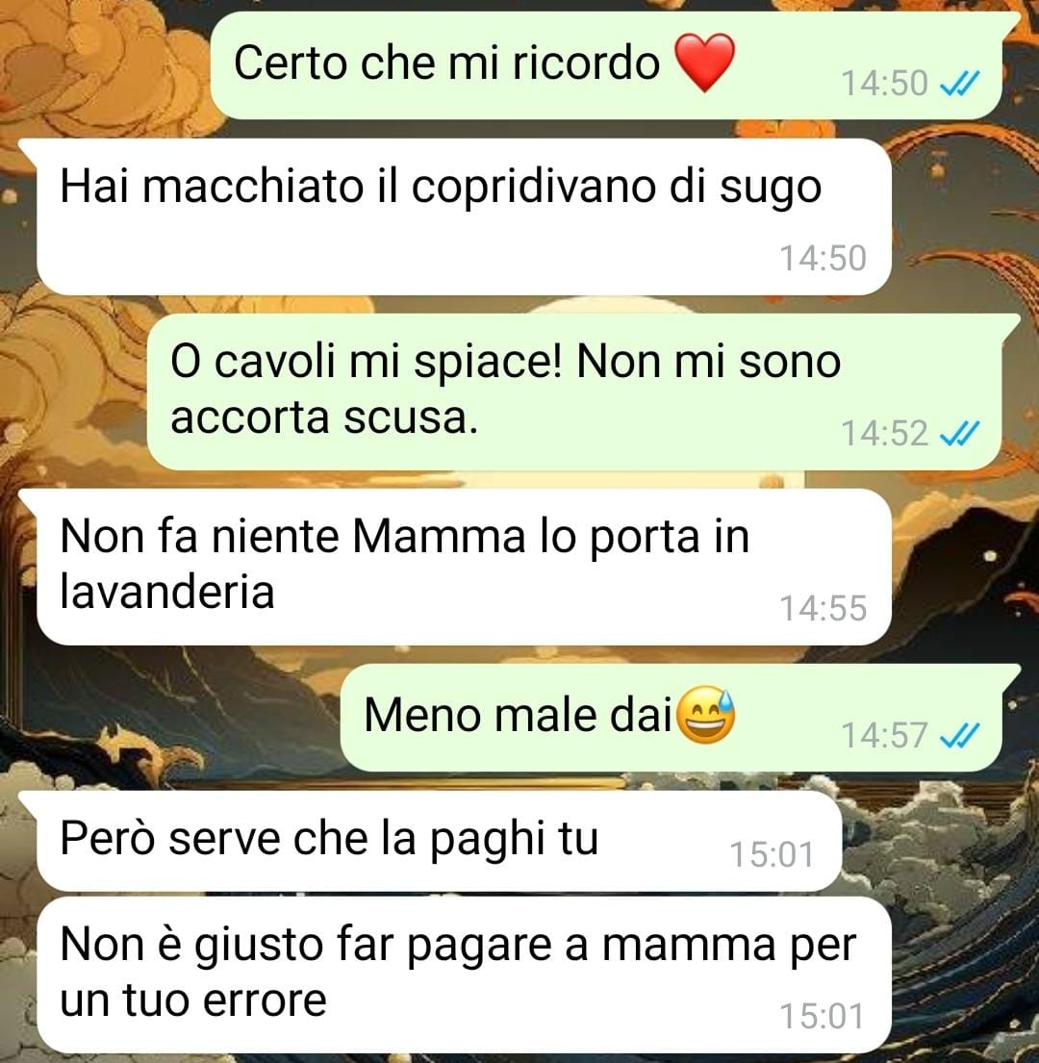
Task: Select the 'Meno male dai' message
Action: click(x=671, y=718)
